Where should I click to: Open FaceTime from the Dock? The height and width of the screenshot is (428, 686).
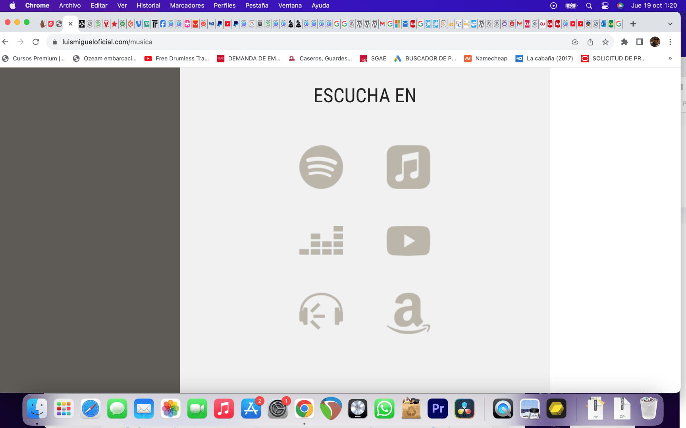point(197,409)
